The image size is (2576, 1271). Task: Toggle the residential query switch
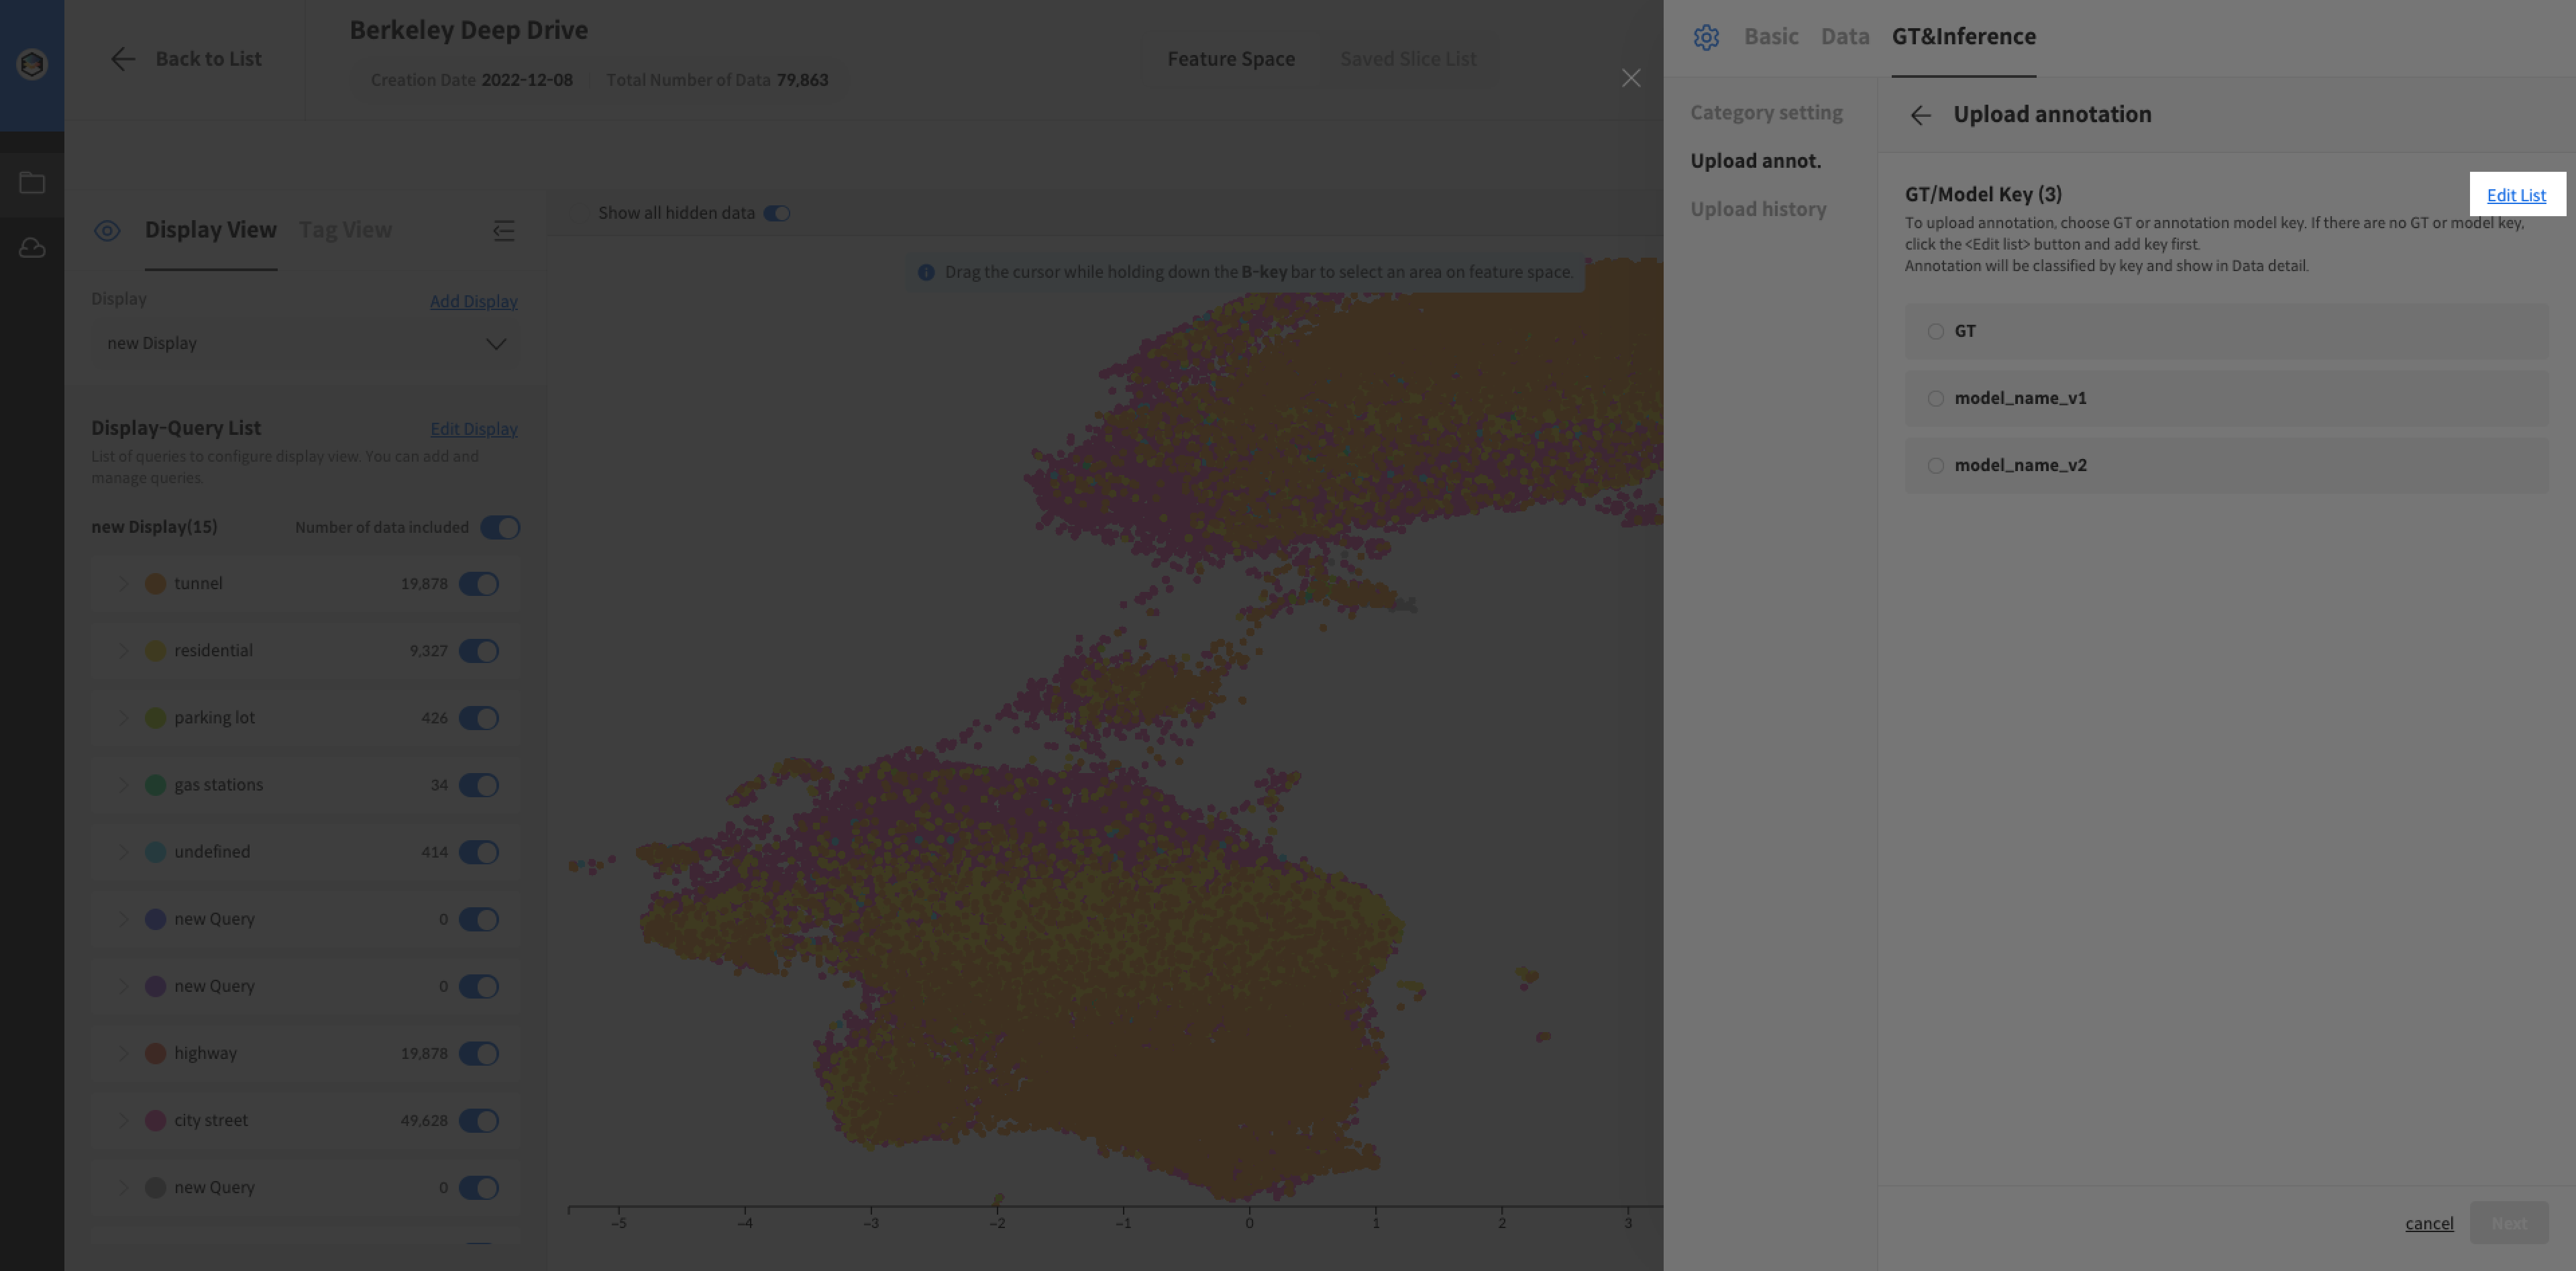point(479,651)
